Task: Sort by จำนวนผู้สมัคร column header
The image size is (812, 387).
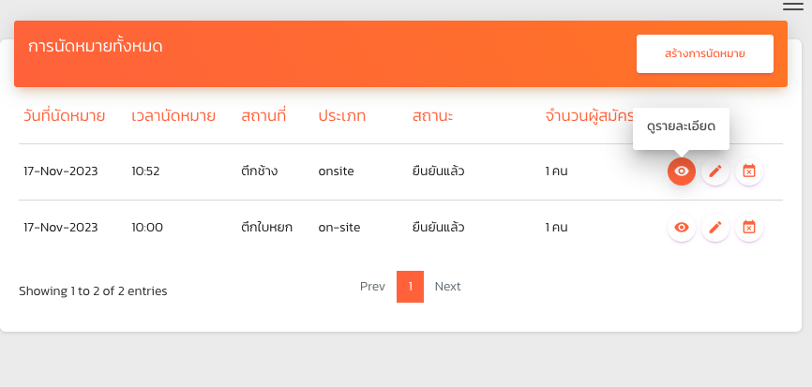Action: click(x=589, y=116)
